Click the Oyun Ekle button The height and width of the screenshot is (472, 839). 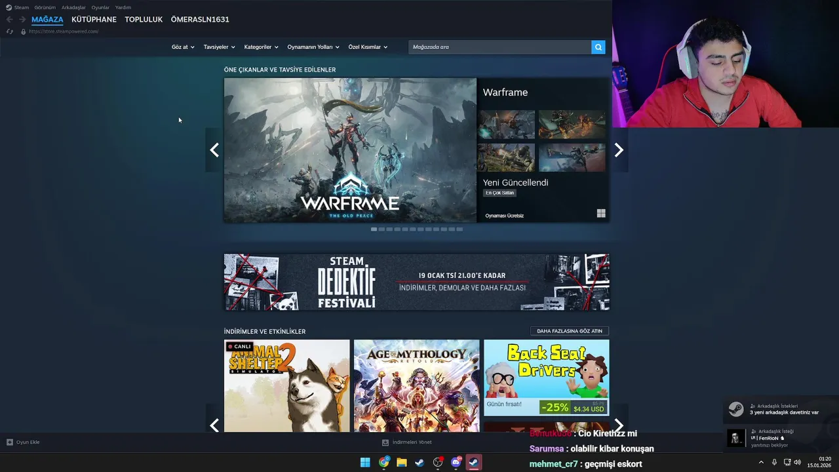23,442
